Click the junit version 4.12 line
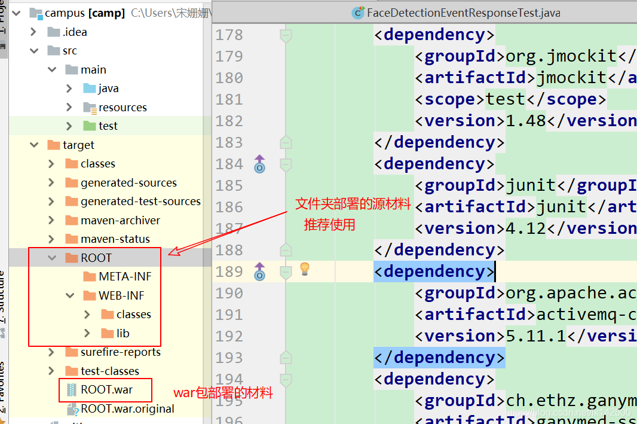This screenshot has height=424, width=637. point(525,228)
